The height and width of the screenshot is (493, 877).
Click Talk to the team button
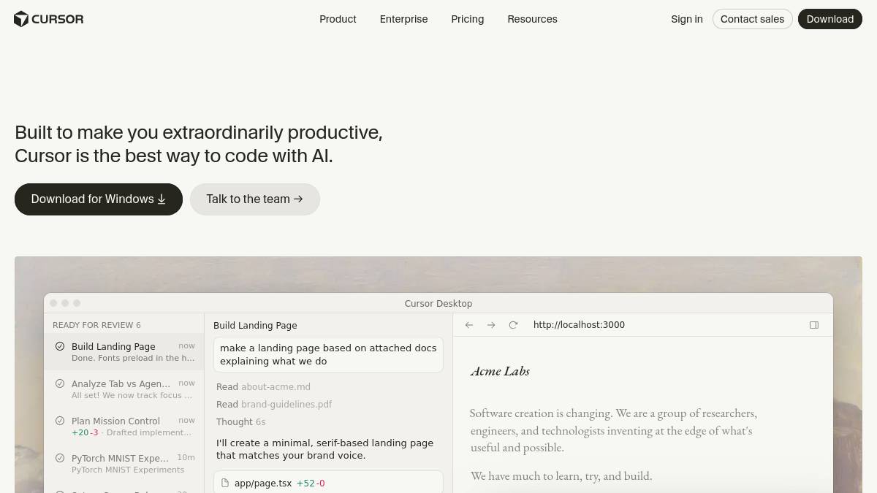255,199
